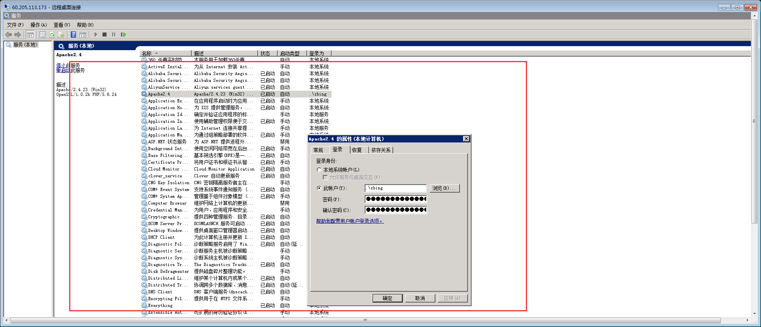Open the 帮助(H) menu
Viewport: 761px width, 327px height.
click(85, 25)
